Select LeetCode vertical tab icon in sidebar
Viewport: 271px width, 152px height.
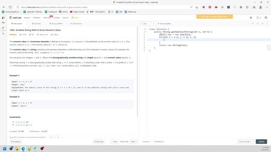click(3, 28)
